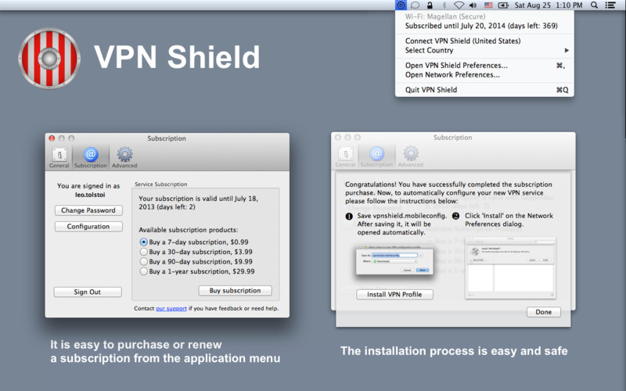The height and width of the screenshot is (391, 626).
Task: Click the Sign Out button
Action: (88, 292)
